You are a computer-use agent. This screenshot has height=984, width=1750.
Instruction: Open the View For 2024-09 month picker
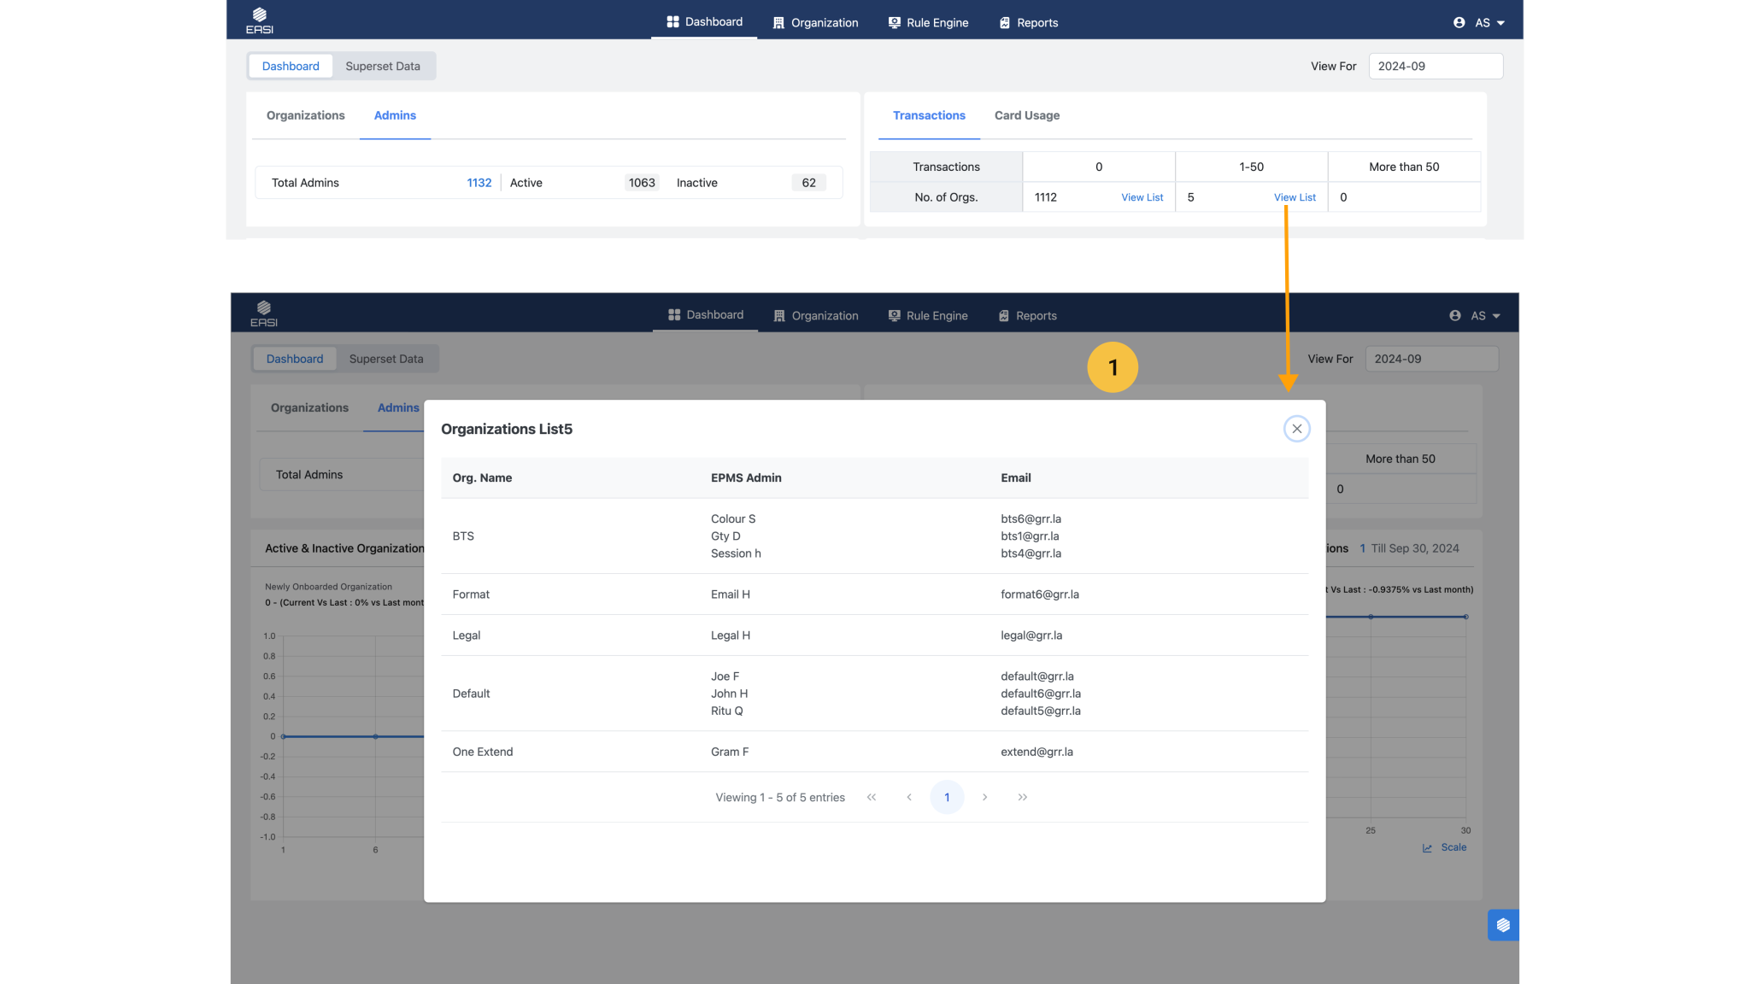tap(1435, 66)
